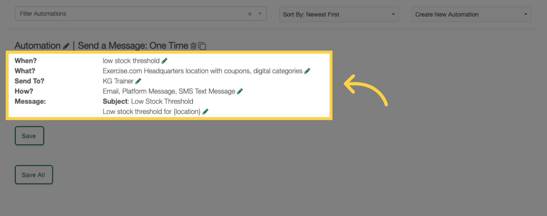The width and height of the screenshot is (547, 216).
Task: Edit the message body pencil icon
Action: click(205, 112)
